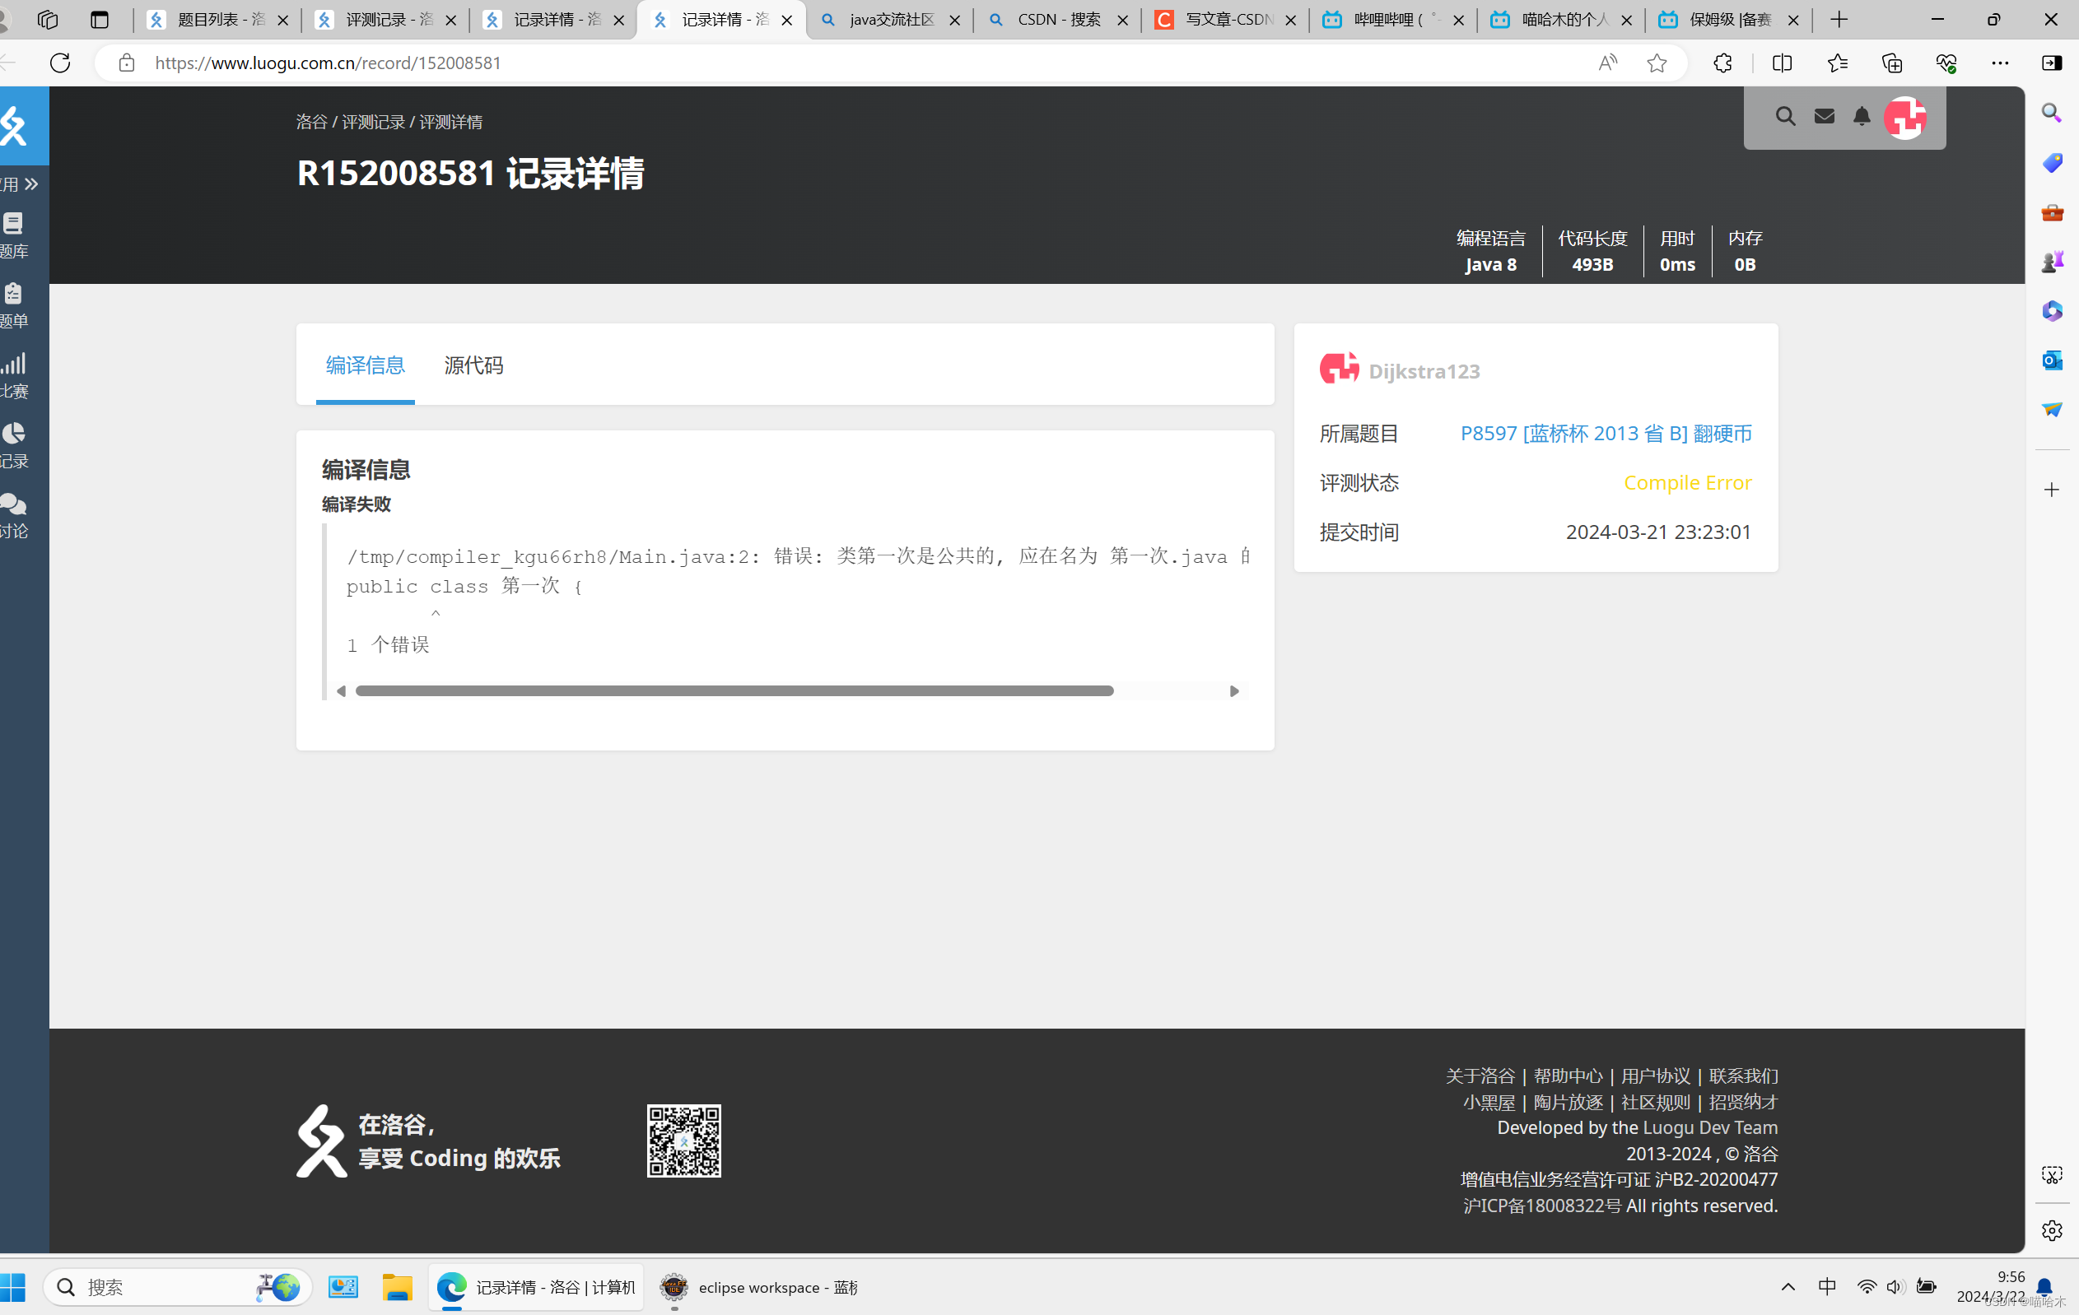
Task: Click the browser refresh icon
Action: [60, 63]
